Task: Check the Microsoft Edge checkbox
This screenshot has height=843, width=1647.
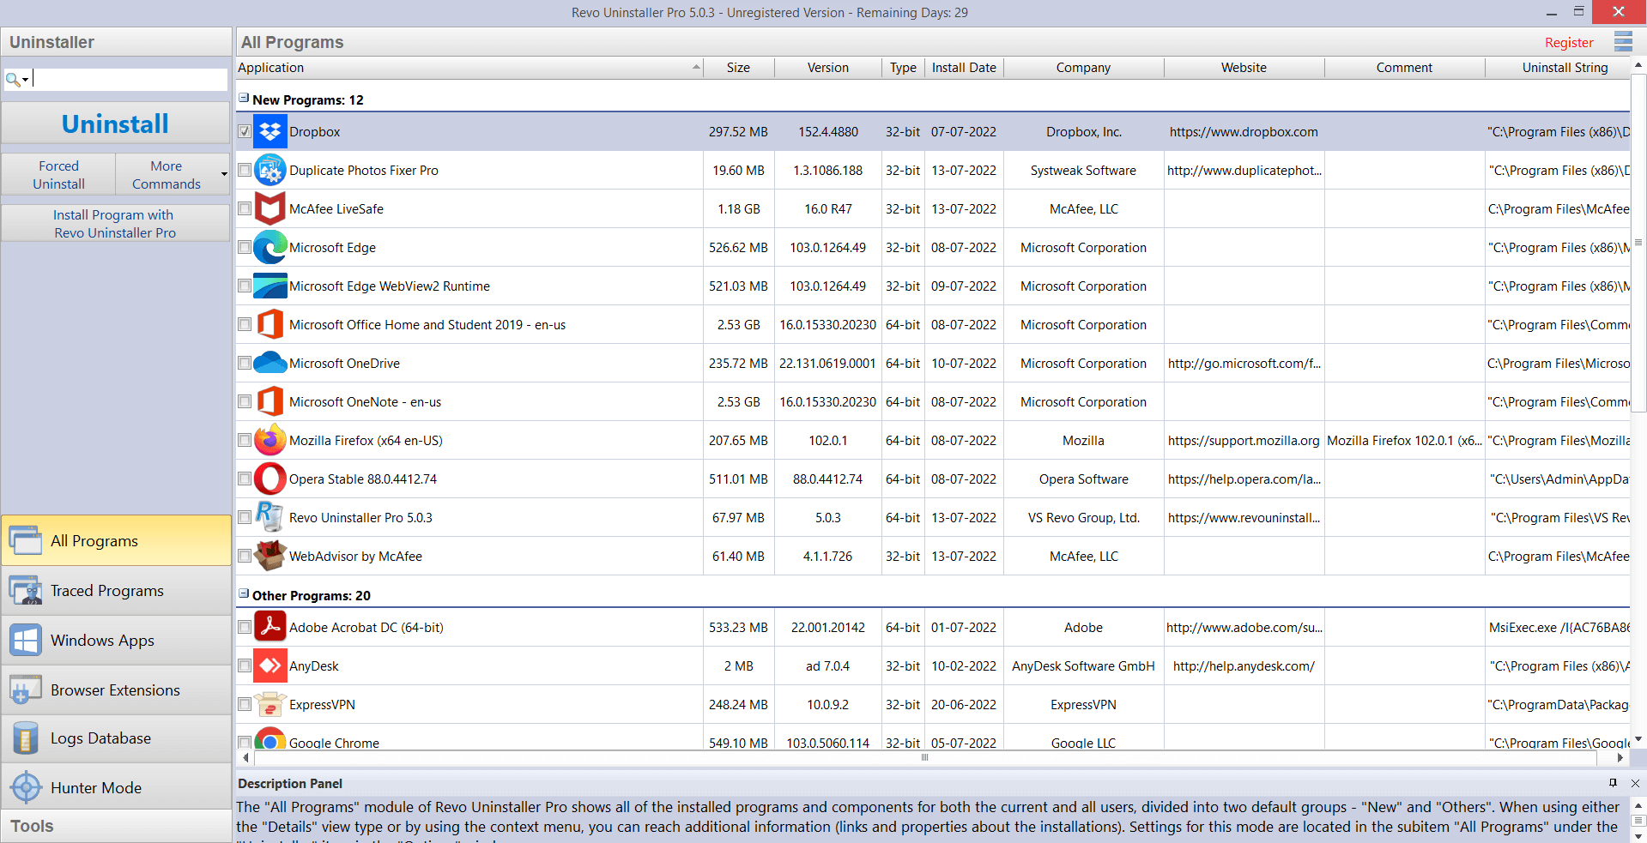Action: coord(245,248)
